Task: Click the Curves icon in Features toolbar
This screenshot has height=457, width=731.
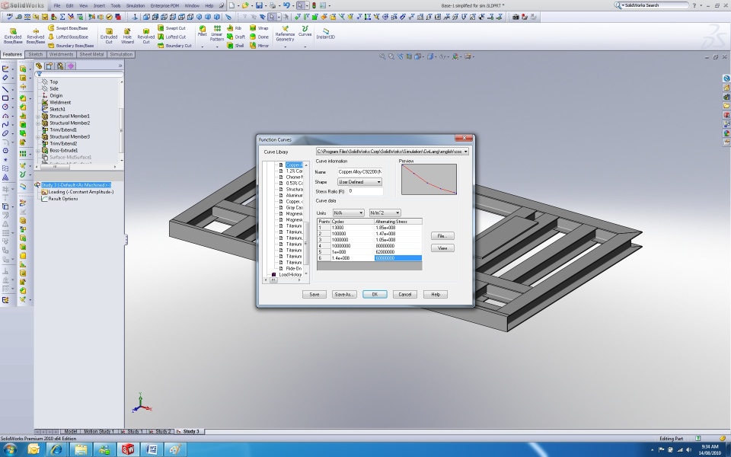Action: point(305,31)
